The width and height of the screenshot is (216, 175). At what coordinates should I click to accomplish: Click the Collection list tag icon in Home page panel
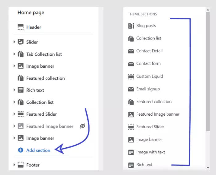21,102
